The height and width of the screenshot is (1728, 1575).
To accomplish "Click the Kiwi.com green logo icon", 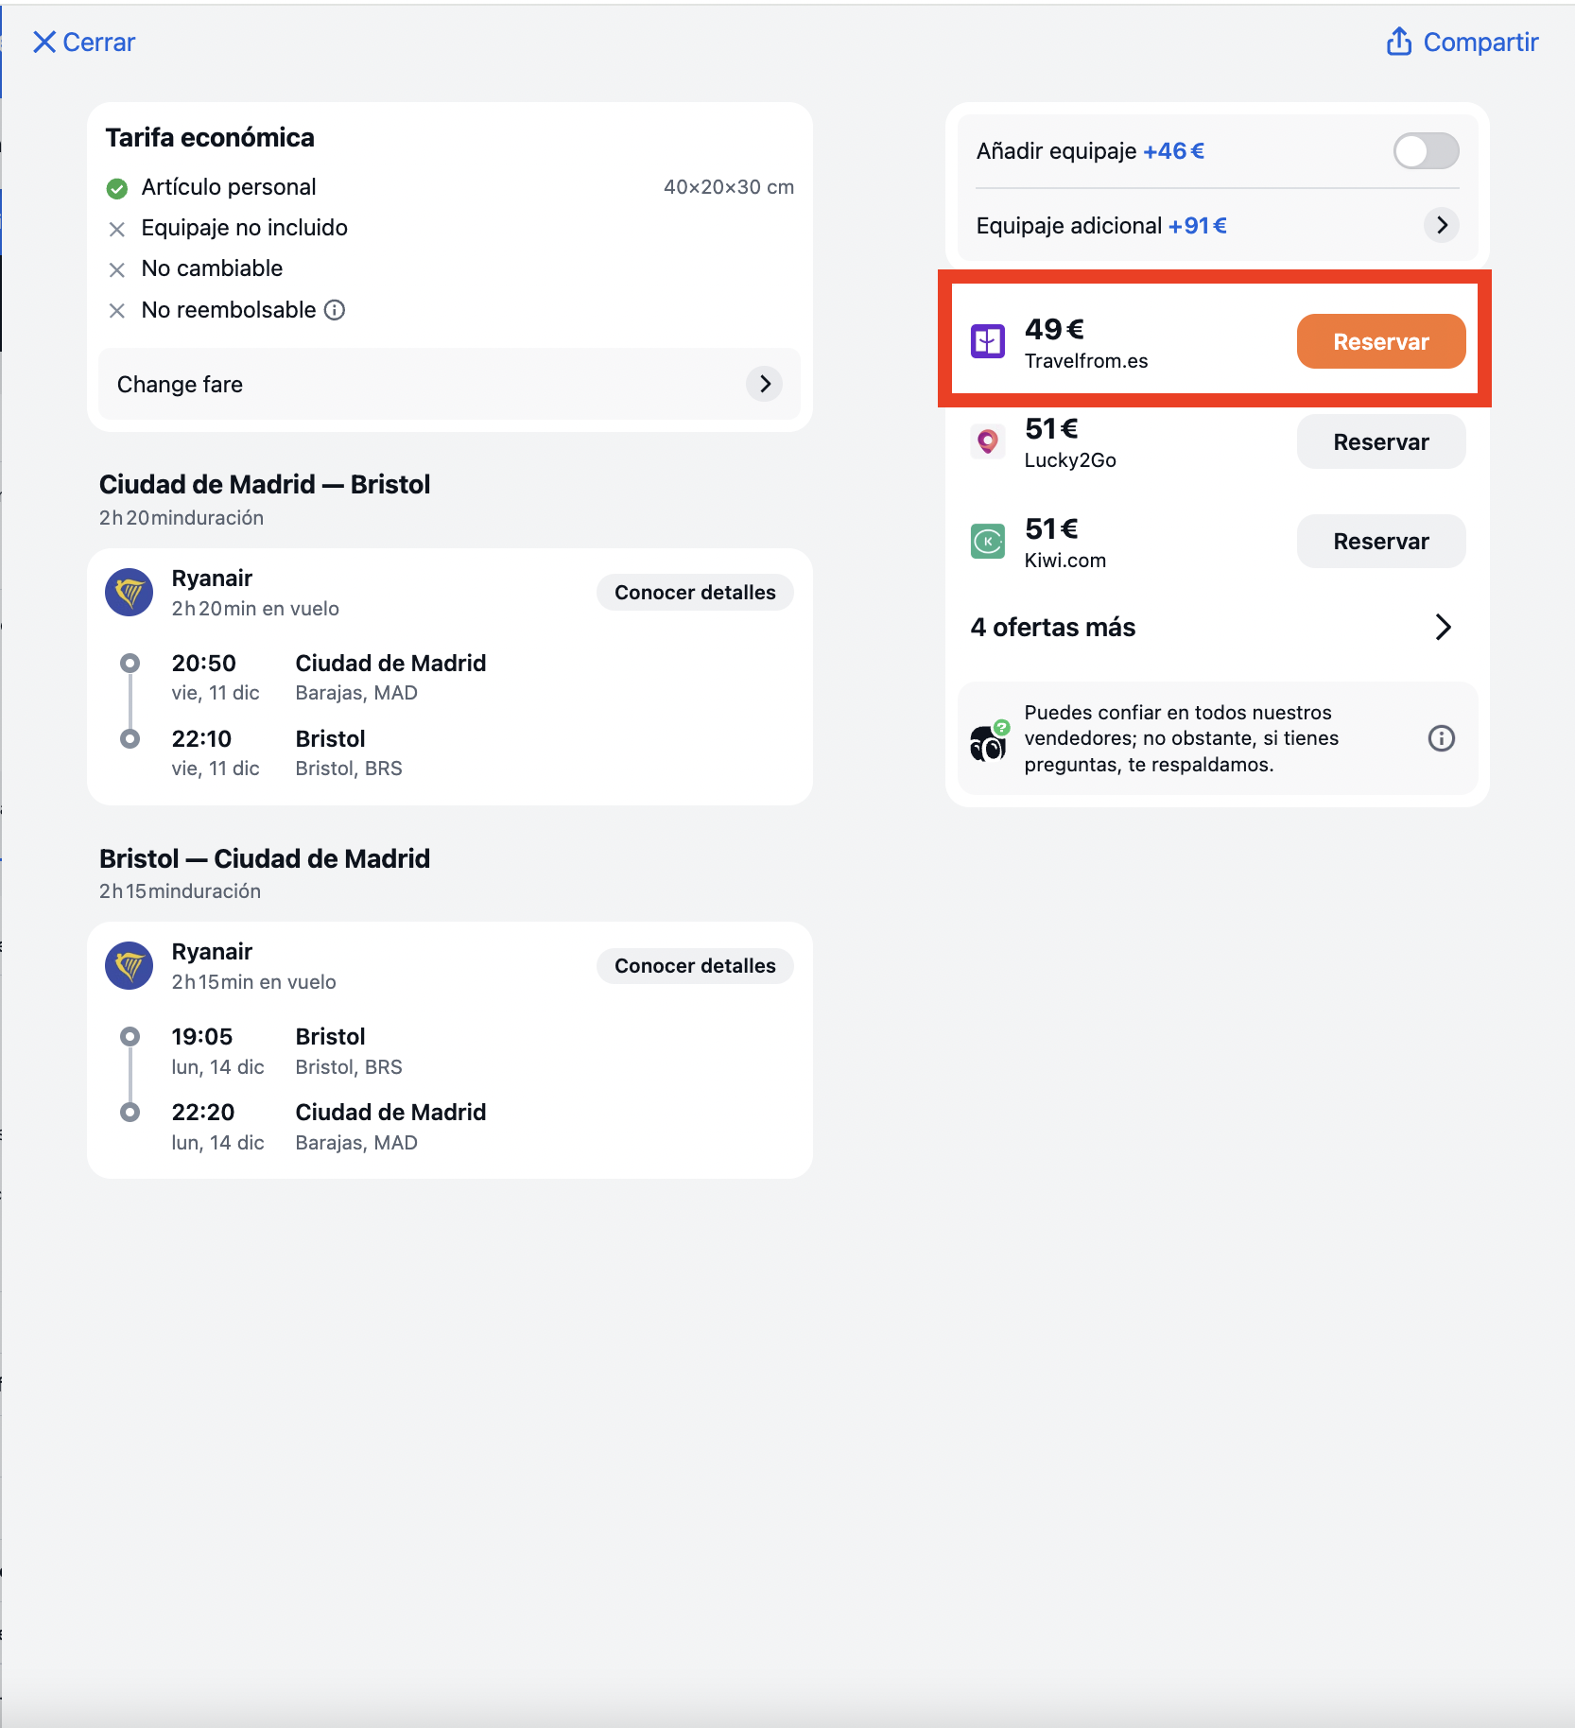I will [988, 542].
